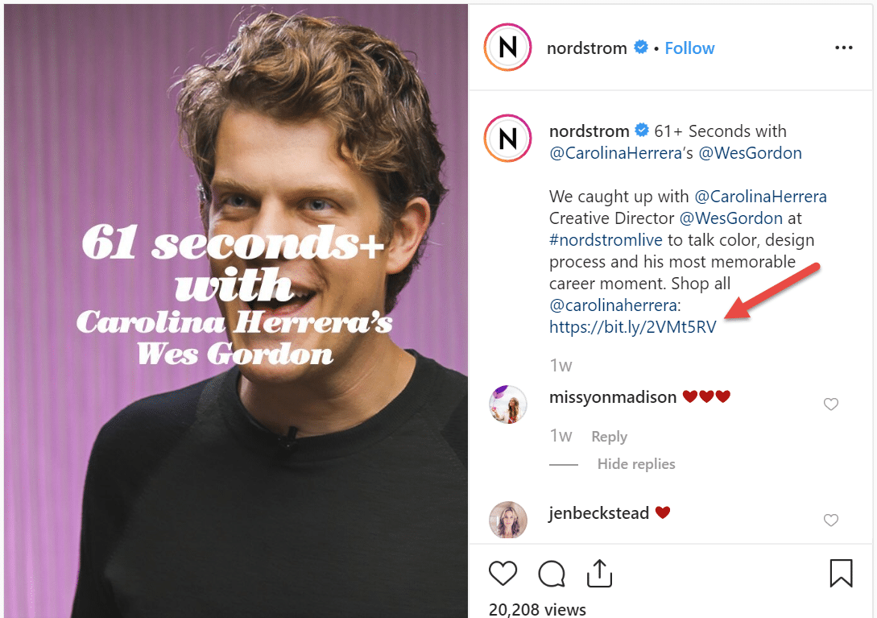This screenshot has width=877, height=618.
Task: Open jenbeckstead's profile picture
Action: click(508, 520)
